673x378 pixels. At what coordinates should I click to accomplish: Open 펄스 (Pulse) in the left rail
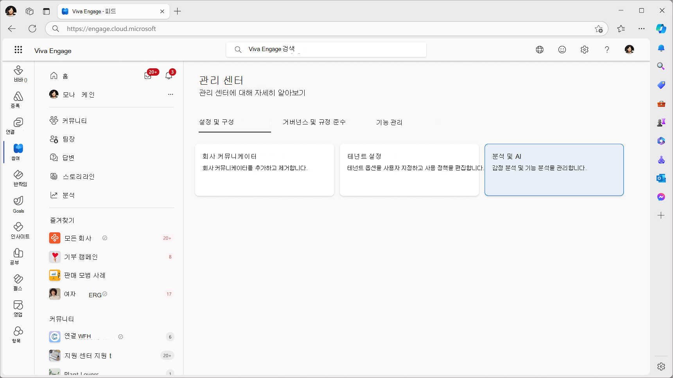pos(18,282)
